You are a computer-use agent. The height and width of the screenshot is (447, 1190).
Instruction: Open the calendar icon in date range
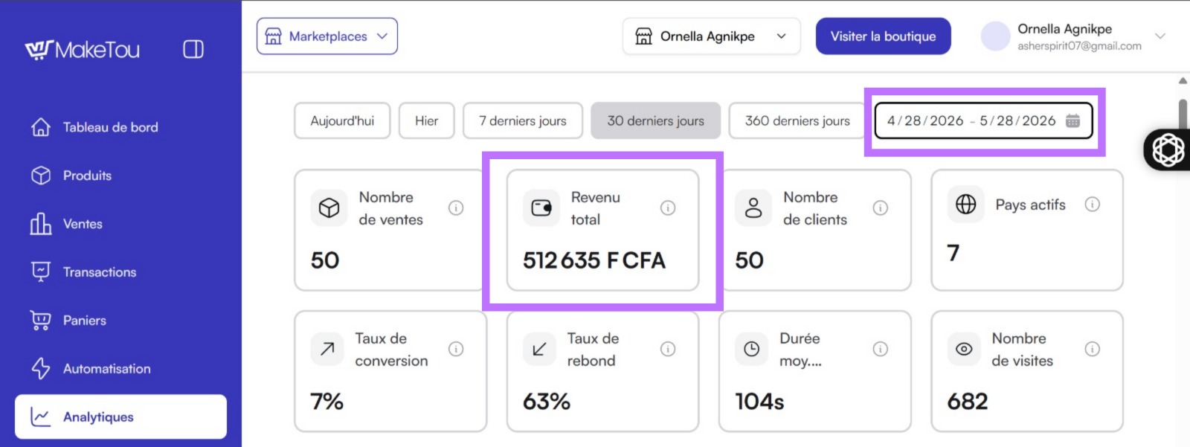pyautogui.click(x=1072, y=120)
